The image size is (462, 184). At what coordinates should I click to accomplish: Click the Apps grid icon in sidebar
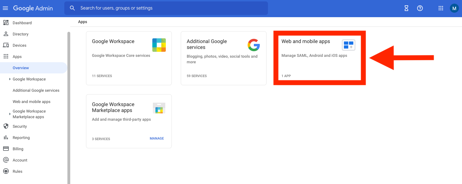point(6,56)
